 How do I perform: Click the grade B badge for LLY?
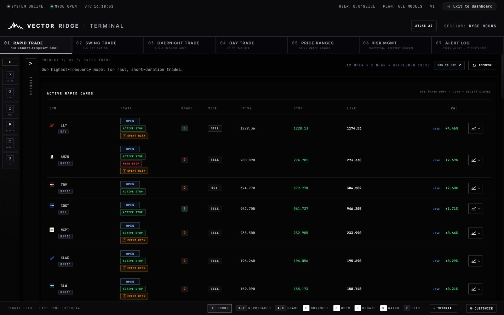tap(185, 128)
